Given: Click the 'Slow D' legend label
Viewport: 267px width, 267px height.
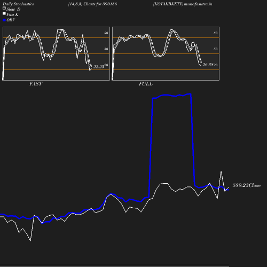Looking at the screenshot, I should pyautogui.click(x=13, y=9).
